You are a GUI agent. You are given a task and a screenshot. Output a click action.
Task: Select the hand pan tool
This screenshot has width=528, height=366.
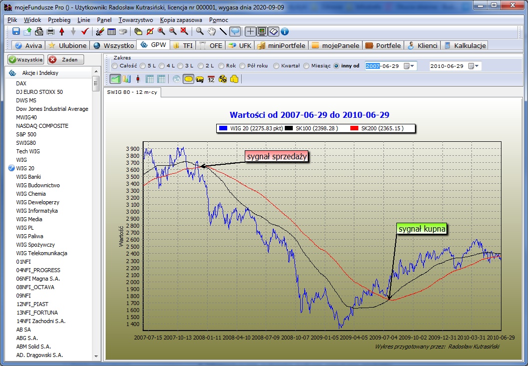click(212, 31)
